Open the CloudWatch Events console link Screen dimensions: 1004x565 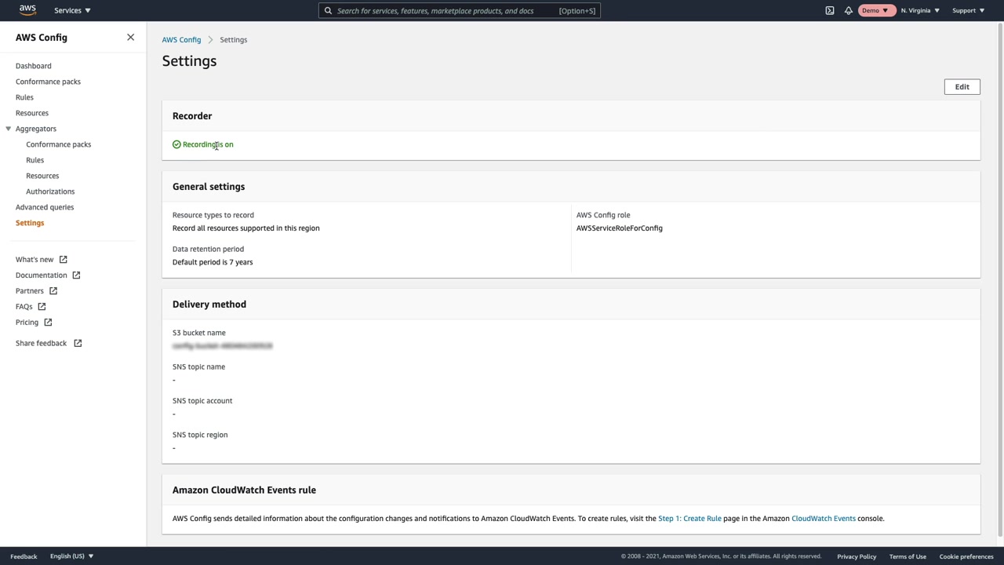(x=824, y=519)
